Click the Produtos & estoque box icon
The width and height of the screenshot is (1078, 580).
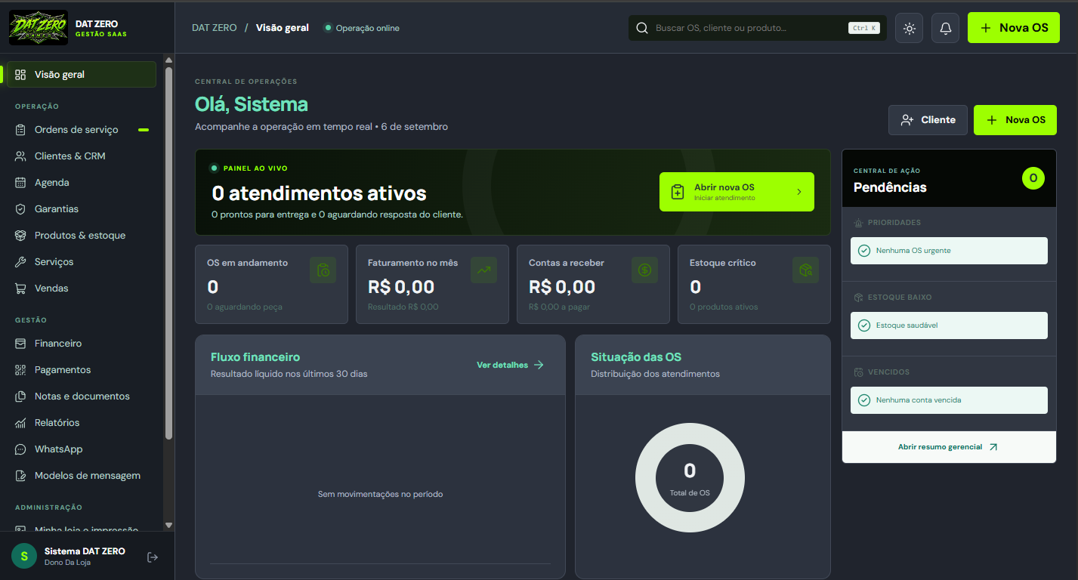[20, 236]
